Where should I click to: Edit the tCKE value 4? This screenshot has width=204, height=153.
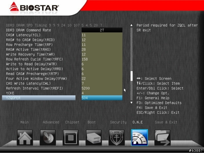pyautogui.click(x=102, y=93)
